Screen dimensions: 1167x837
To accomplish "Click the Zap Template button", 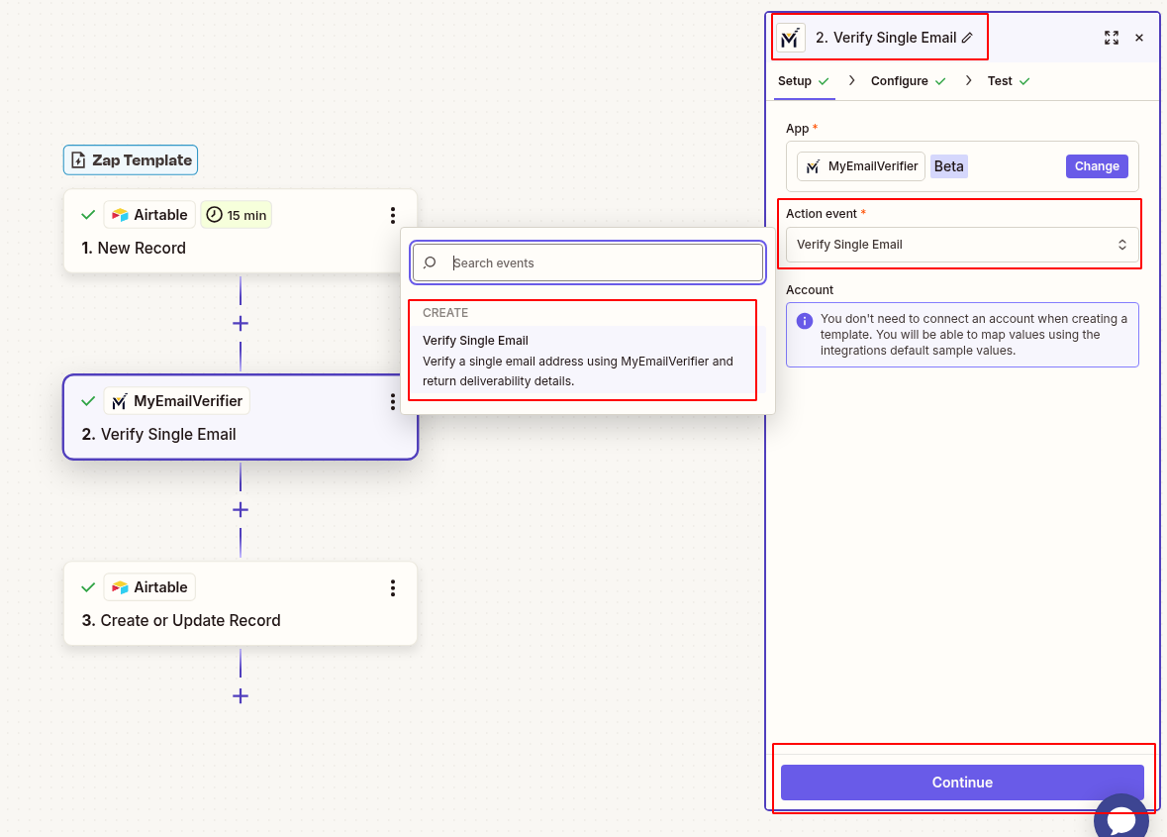I will (x=130, y=159).
